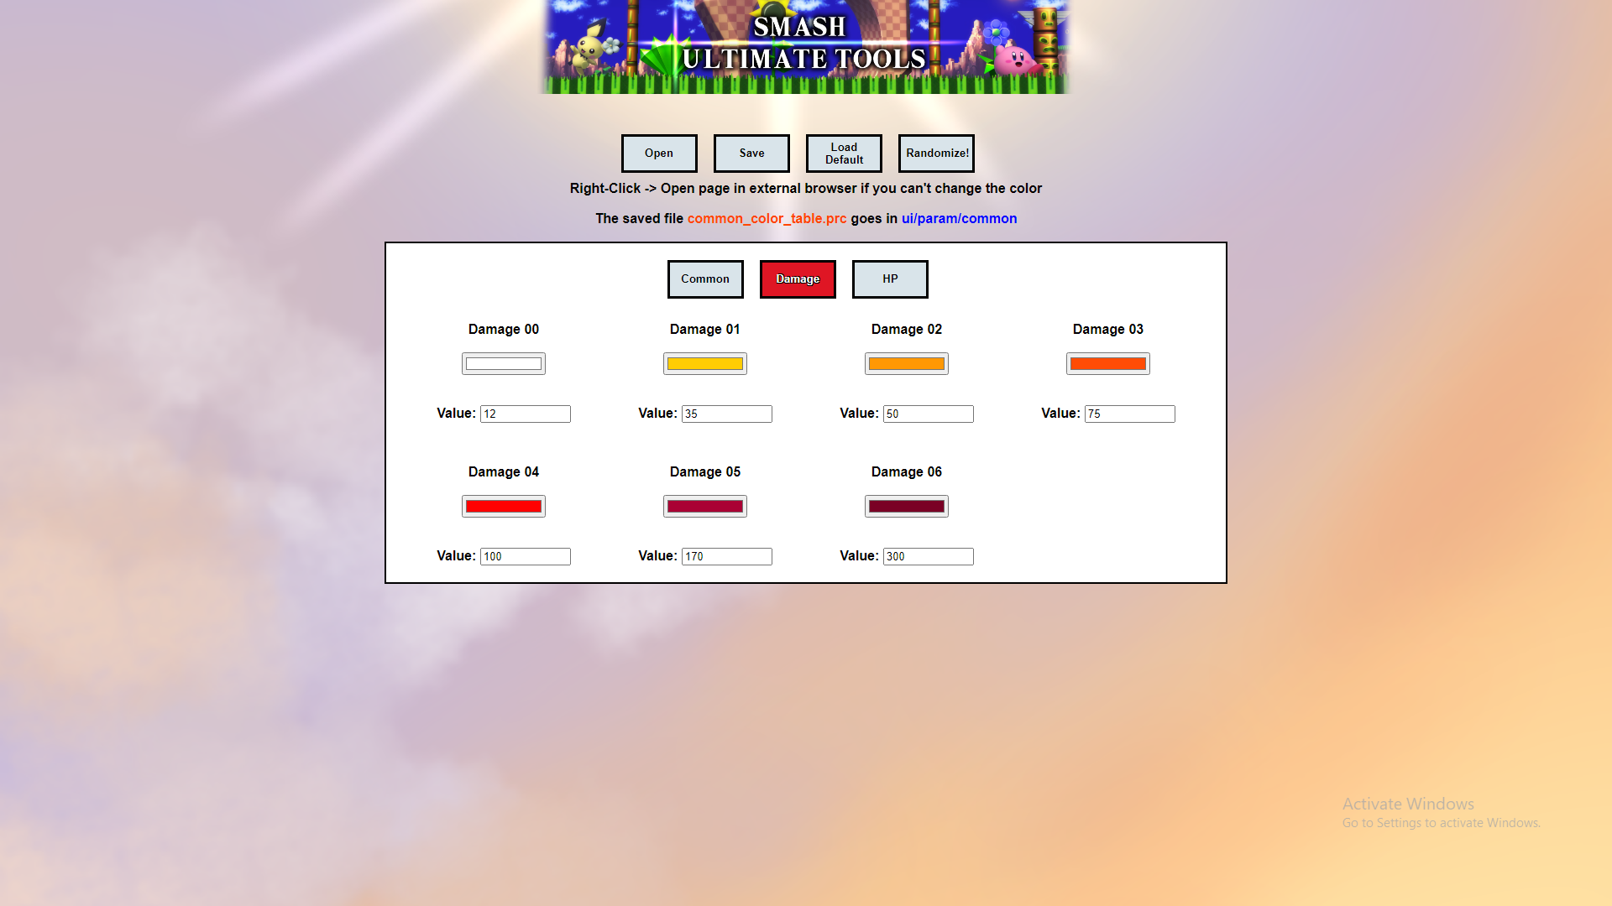
Task: Save the current color configuration
Action: (x=751, y=153)
